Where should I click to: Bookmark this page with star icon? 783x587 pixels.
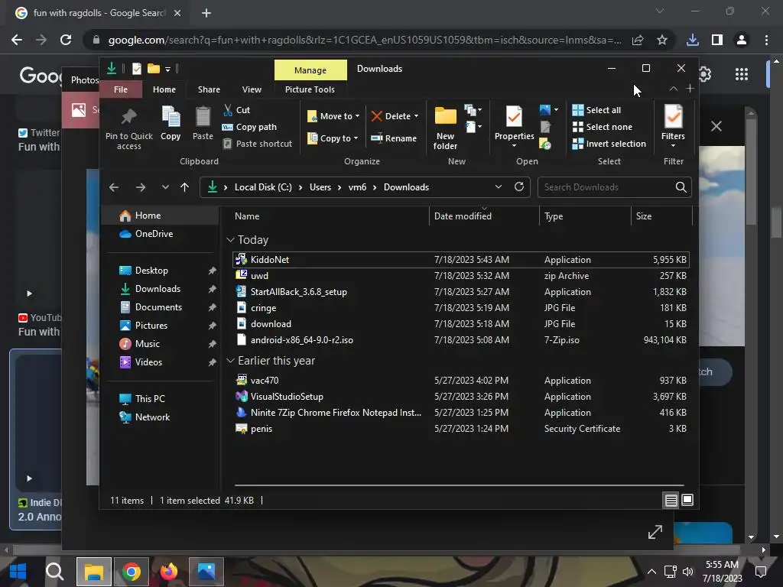[662, 40]
